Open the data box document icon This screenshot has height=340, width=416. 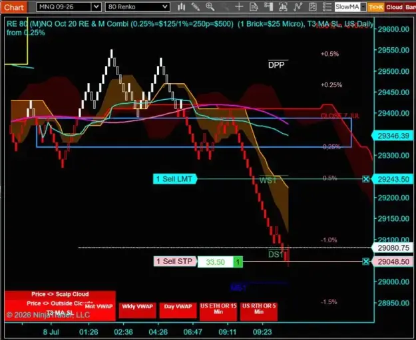(254, 7)
